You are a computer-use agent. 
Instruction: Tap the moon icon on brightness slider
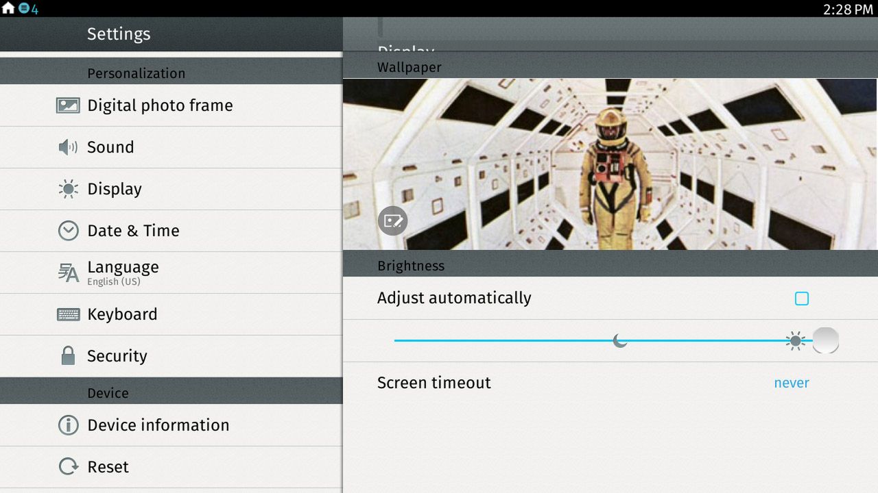coord(620,340)
